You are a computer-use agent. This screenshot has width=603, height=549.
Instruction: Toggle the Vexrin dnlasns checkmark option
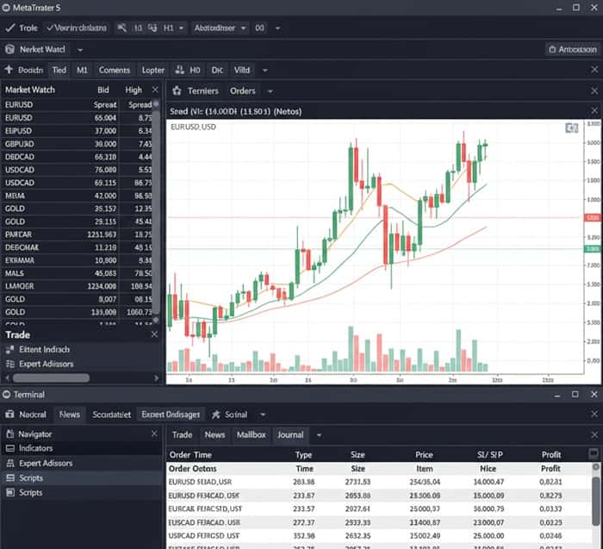[51, 28]
